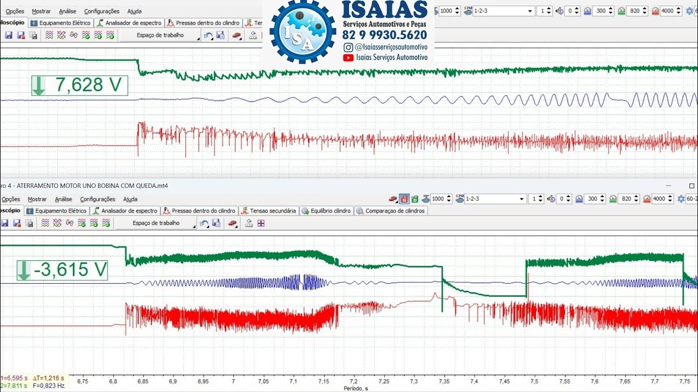The width and height of the screenshot is (698, 392).
Task: Click the blue floppy save icon in lower window
Action: tap(5, 223)
